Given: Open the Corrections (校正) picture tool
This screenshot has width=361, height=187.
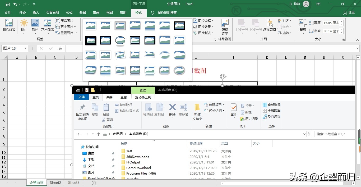Looking at the screenshot, I should [x=24, y=25].
